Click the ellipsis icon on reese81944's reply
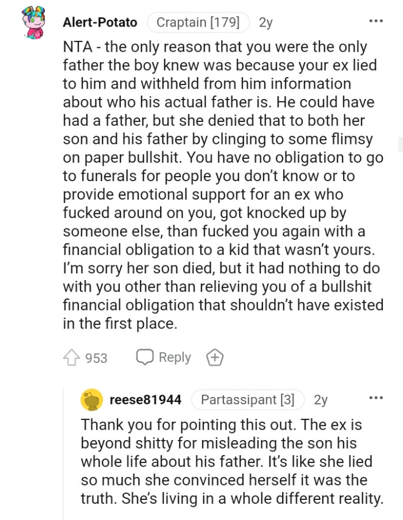 [375, 398]
